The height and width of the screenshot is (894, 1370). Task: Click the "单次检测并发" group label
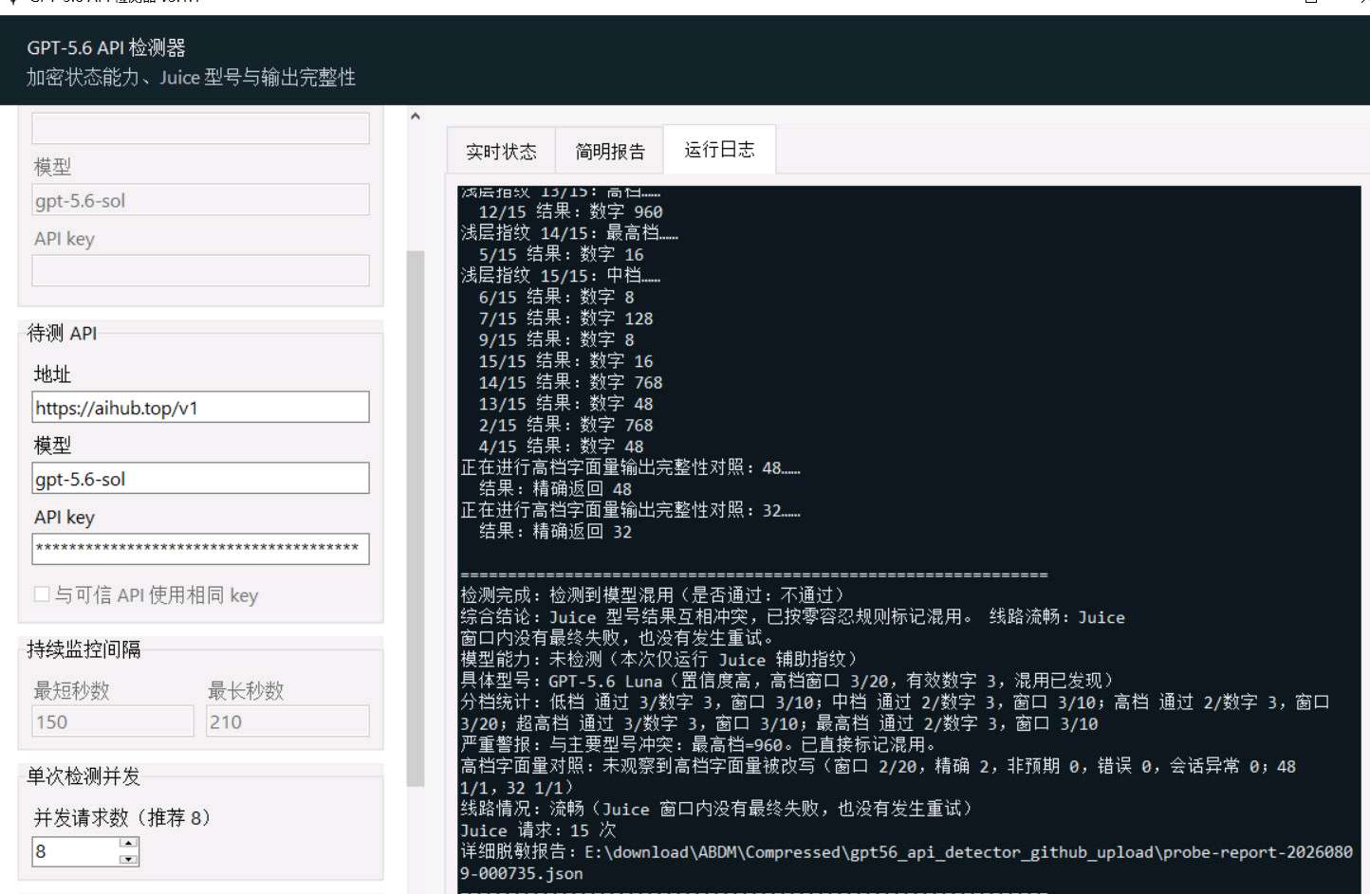pos(83,776)
